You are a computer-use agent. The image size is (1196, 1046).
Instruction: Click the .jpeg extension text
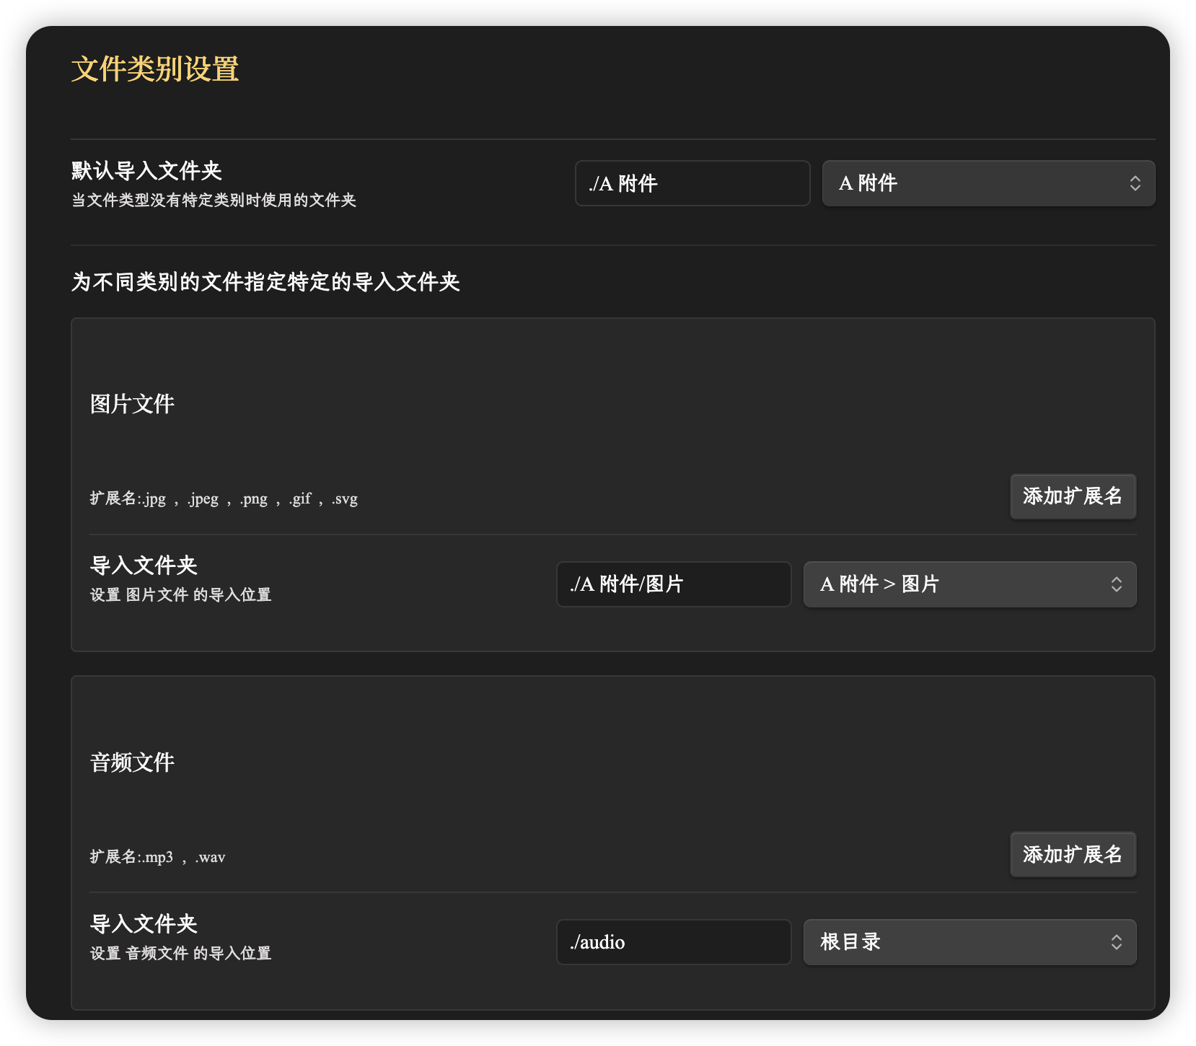pyautogui.click(x=203, y=499)
